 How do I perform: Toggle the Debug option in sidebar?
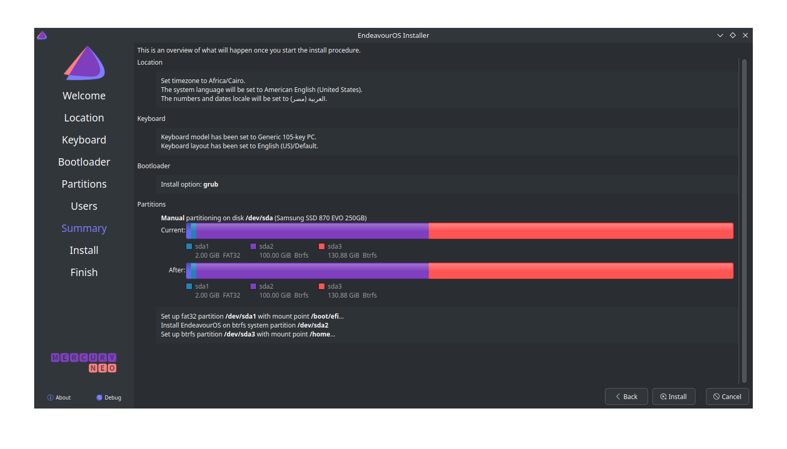click(109, 397)
